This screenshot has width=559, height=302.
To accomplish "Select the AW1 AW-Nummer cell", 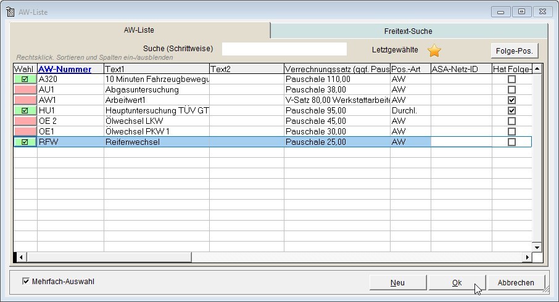I will point(70,100).
